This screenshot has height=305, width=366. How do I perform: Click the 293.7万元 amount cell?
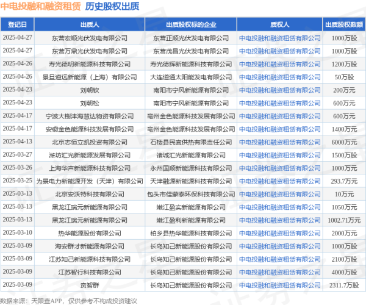pyautogui.click(x=344, y=181)
